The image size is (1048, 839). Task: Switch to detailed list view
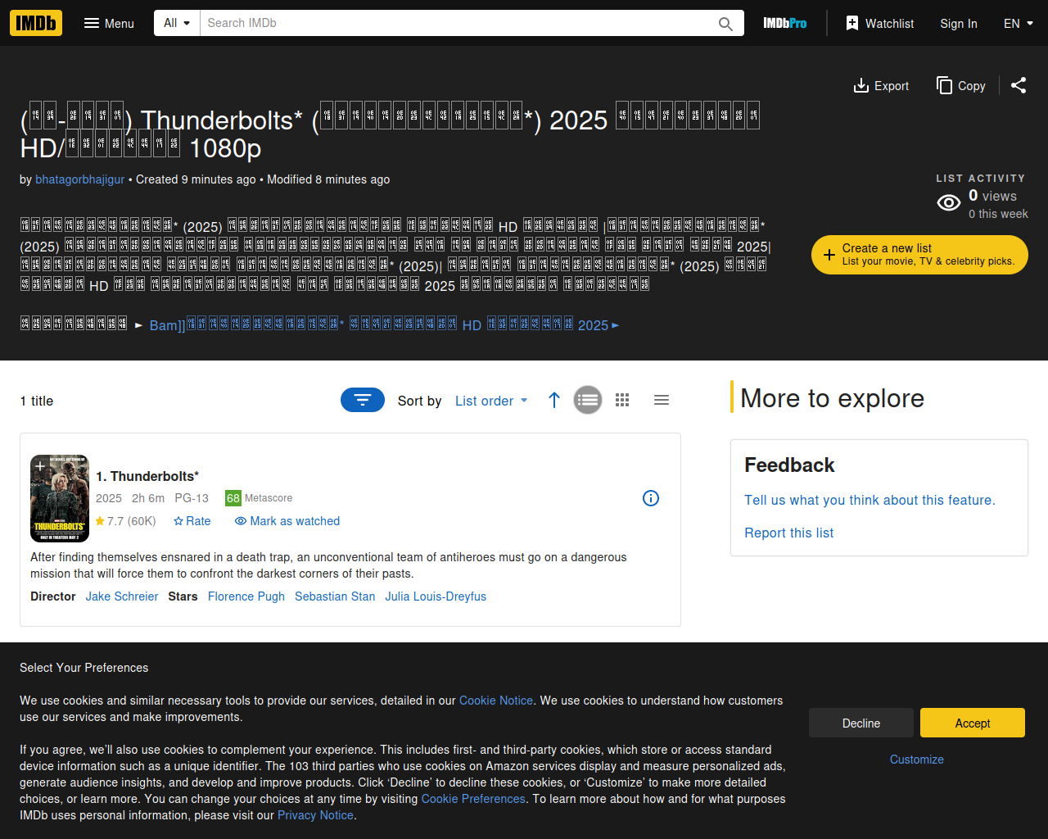[588, 400]
